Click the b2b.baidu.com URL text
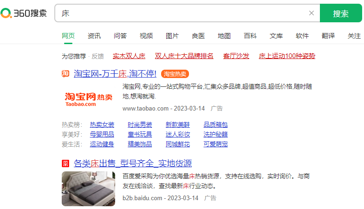This screenshot has height=209, width=364. click(x=142, y=198)
